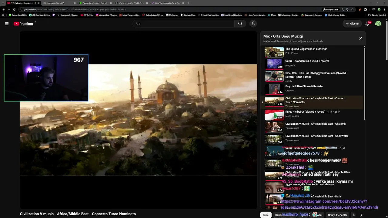Open the Konfuse Shop bookmark

[188, 15]
